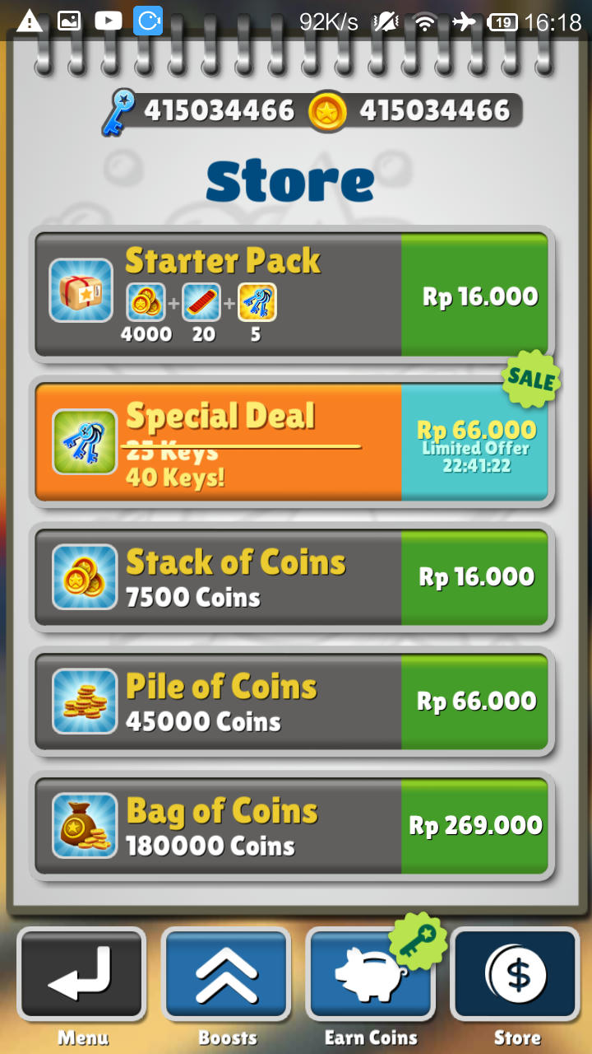Tap the Stack of Coins icon
This screenshot has height=1054, width=592.
[x=85, y=576]
